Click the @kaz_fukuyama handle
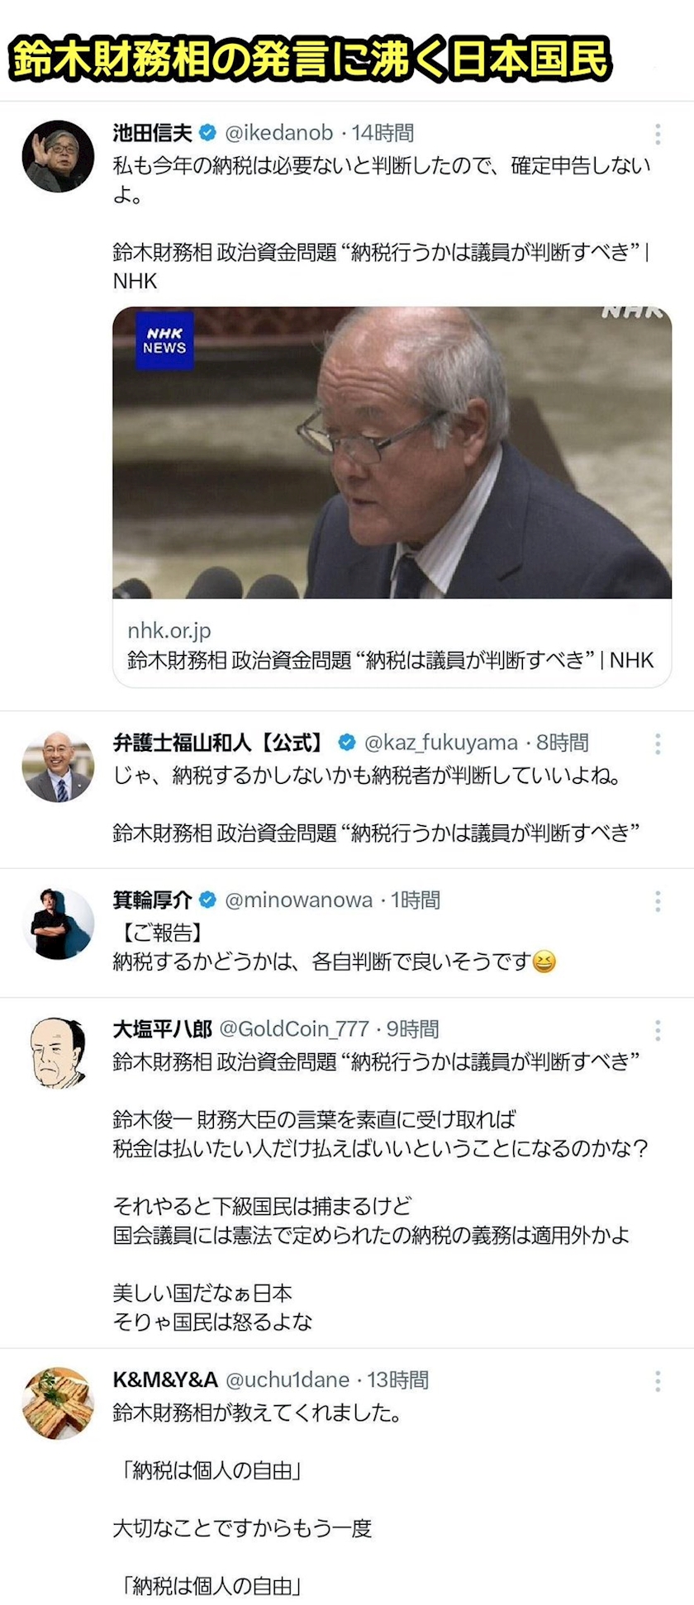The width and height of the screenshot is (694, 1605). 441,743
